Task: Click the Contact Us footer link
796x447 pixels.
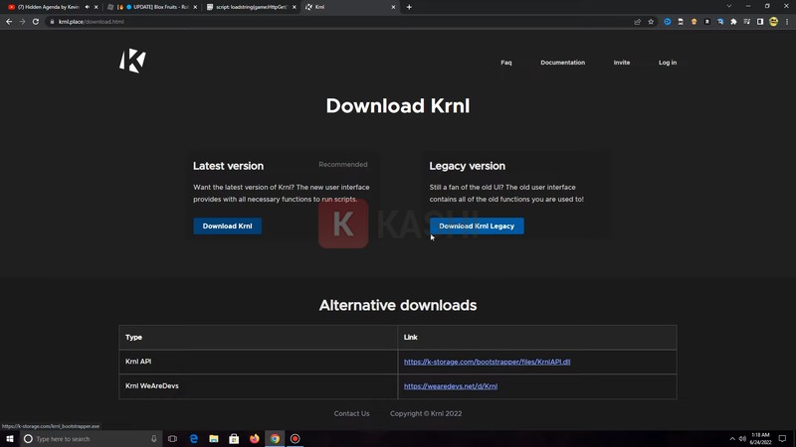Action: 351,413
